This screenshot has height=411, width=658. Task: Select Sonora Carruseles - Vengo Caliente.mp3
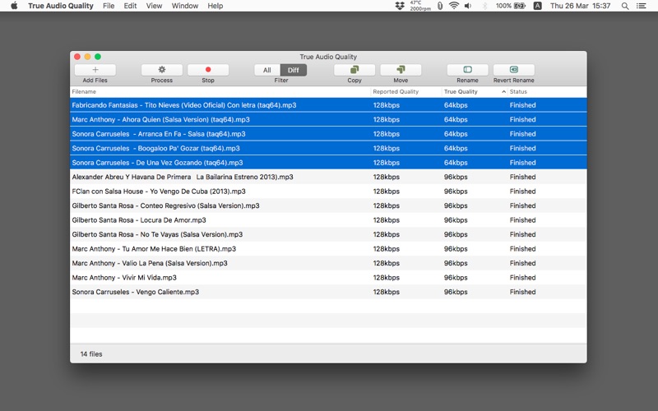pos(328,292)
